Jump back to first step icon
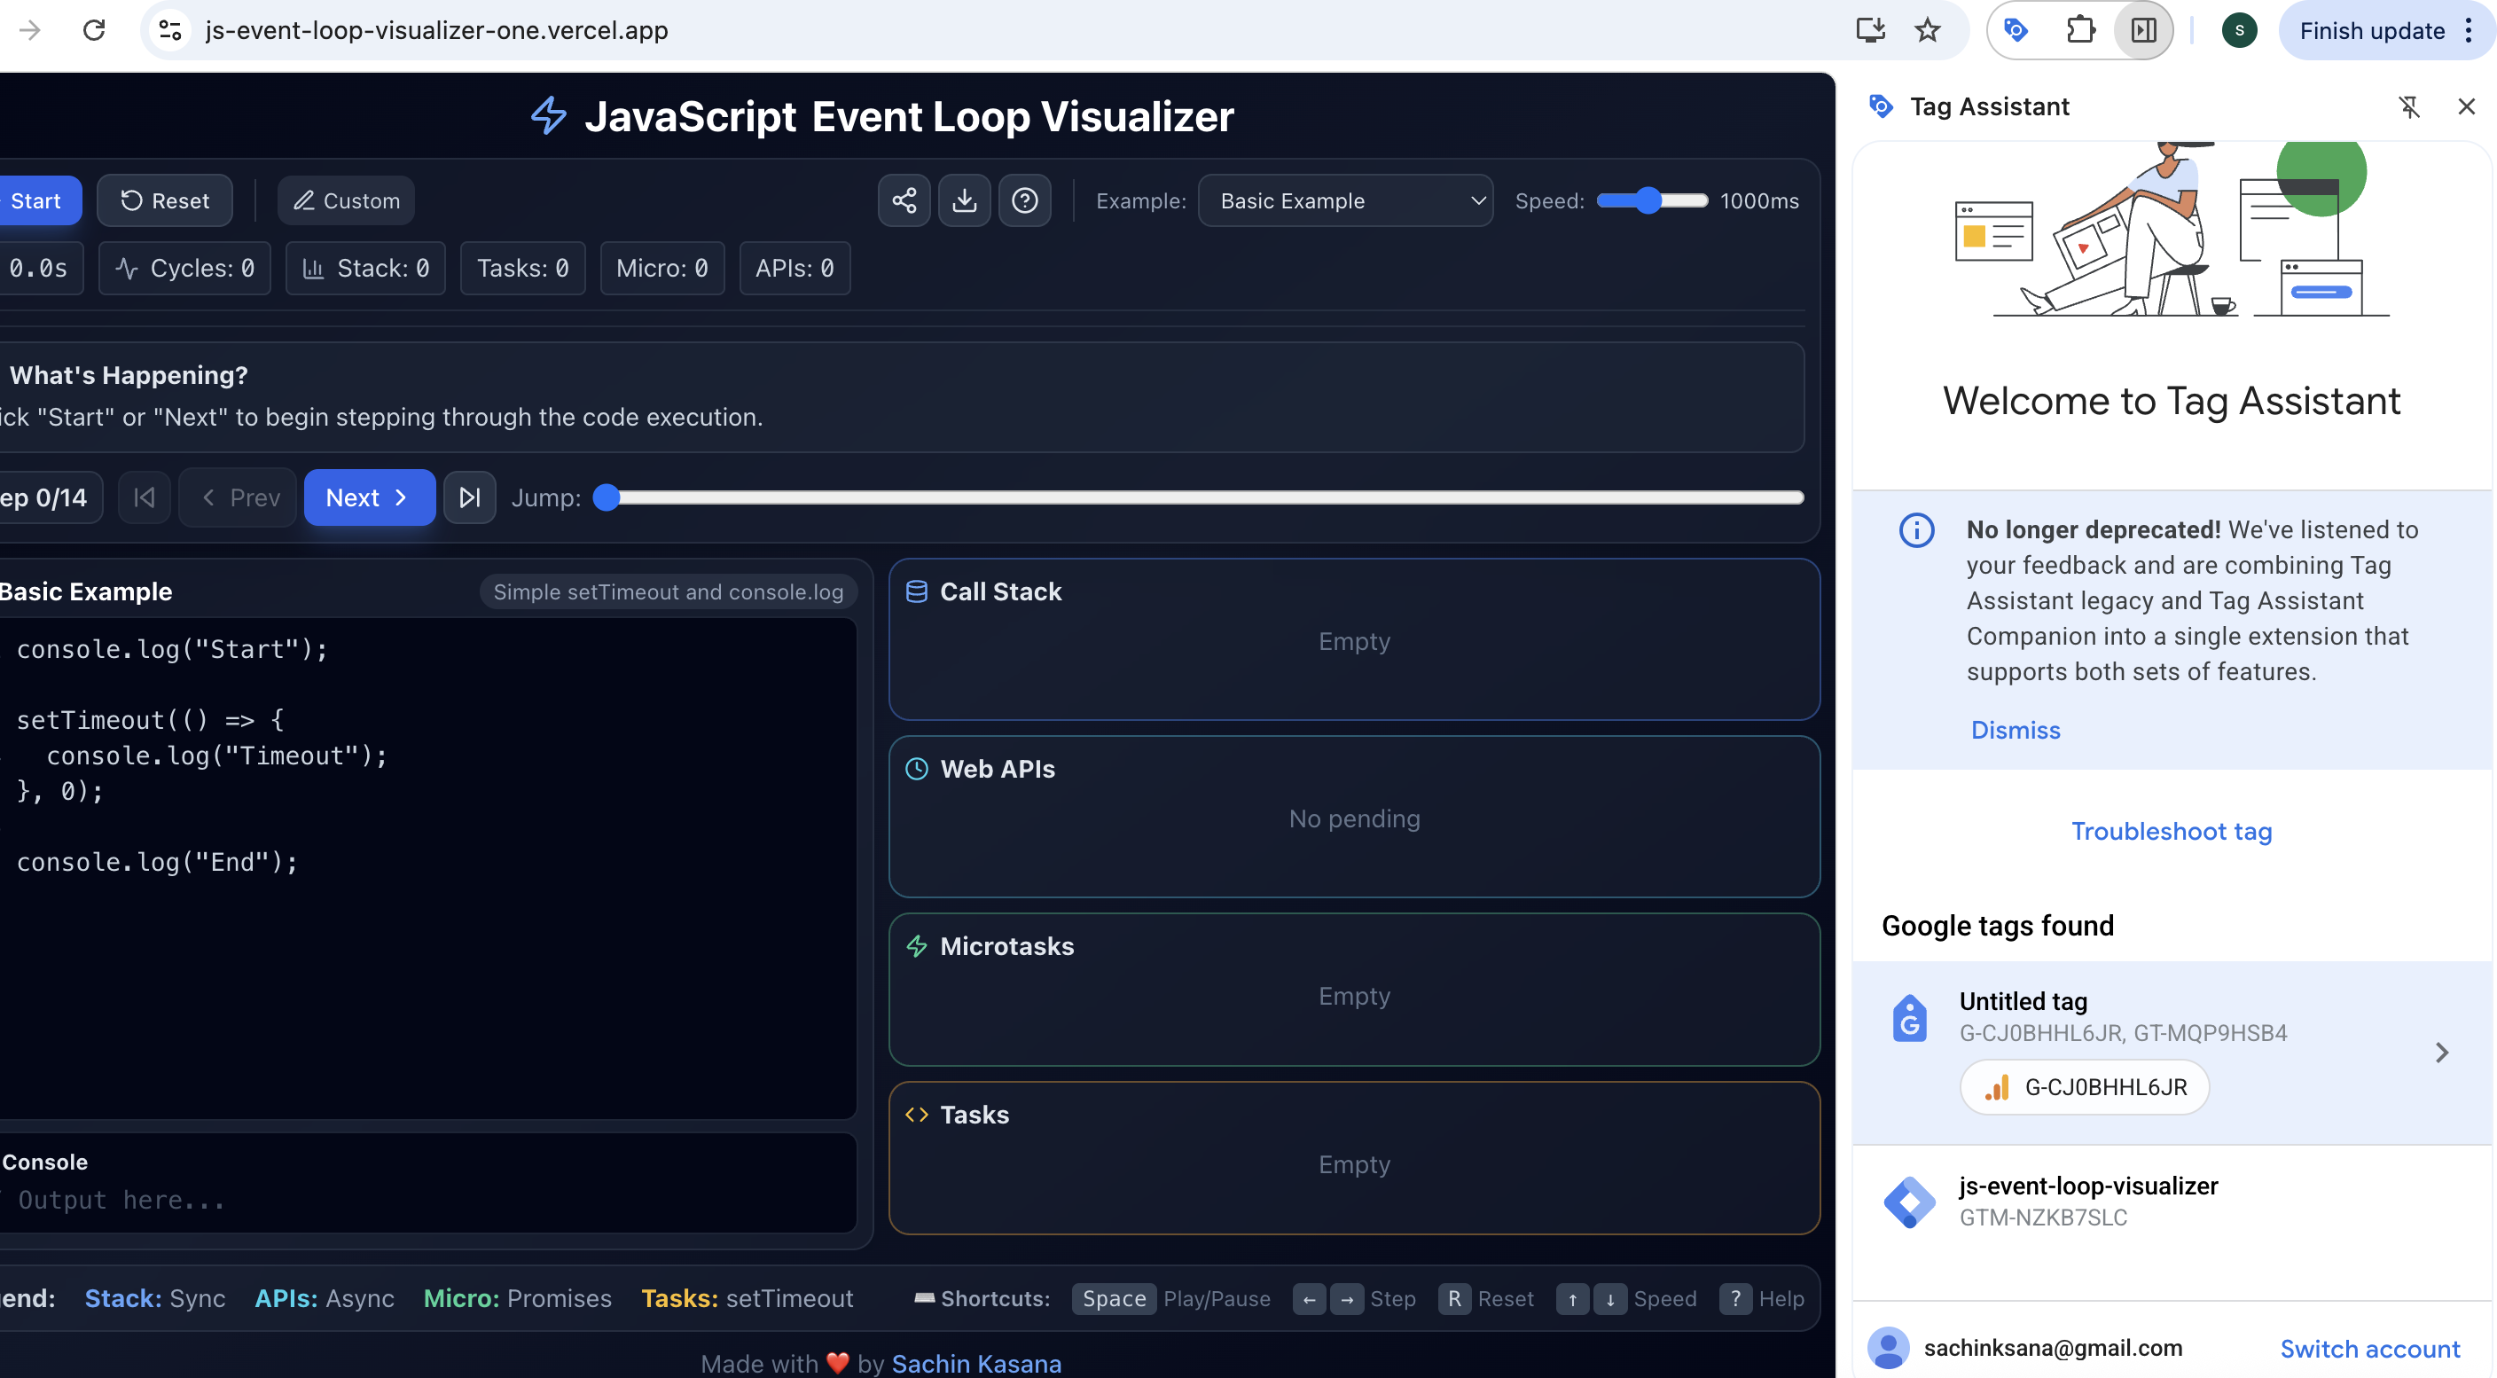 [144, 497]
